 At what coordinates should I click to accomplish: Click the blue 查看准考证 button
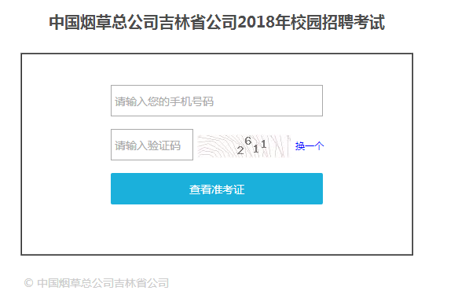pos(217,189)
